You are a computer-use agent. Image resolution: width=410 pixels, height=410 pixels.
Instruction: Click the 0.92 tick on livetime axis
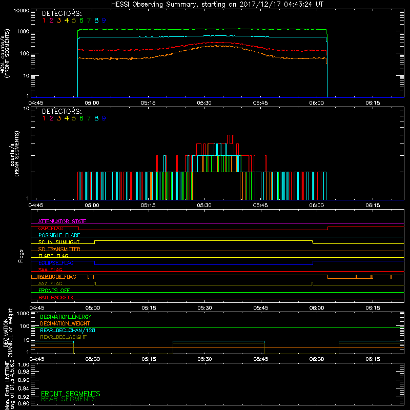(24, 396)
